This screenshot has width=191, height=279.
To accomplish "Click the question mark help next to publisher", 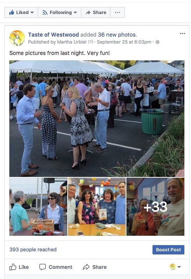I will (x=90, y=42).
